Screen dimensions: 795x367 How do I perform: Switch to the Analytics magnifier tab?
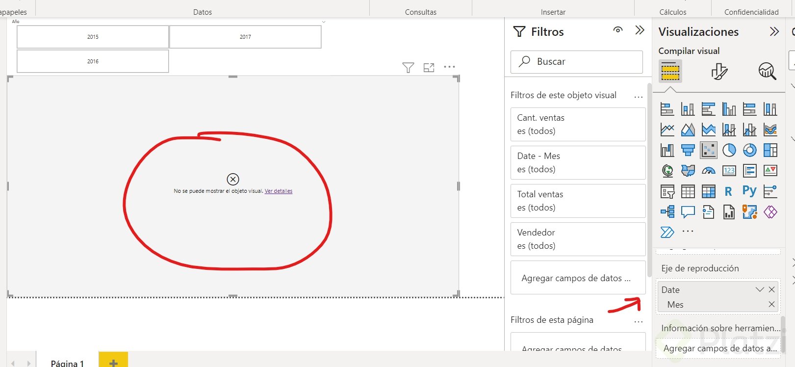767,72
